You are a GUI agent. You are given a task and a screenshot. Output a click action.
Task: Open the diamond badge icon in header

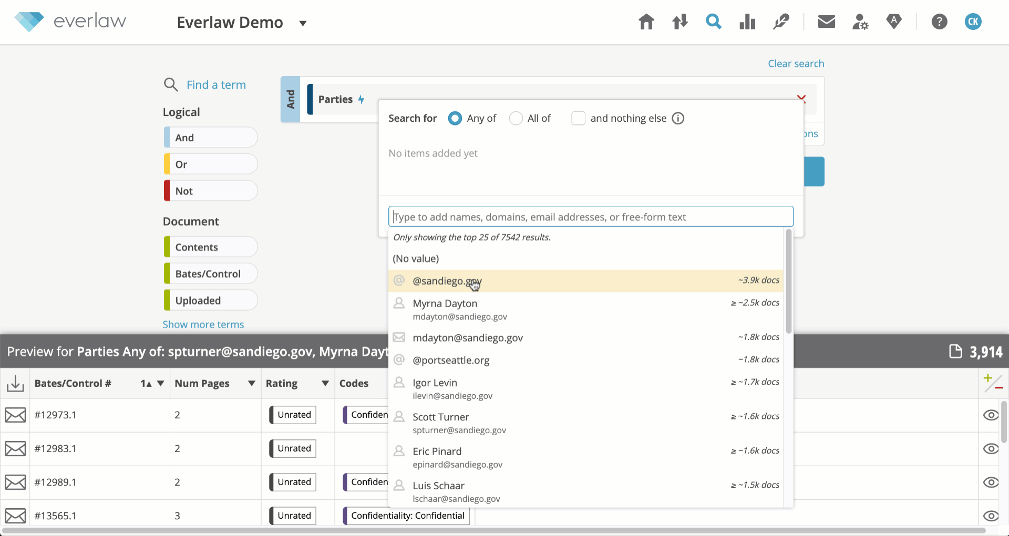pos(893,22)
